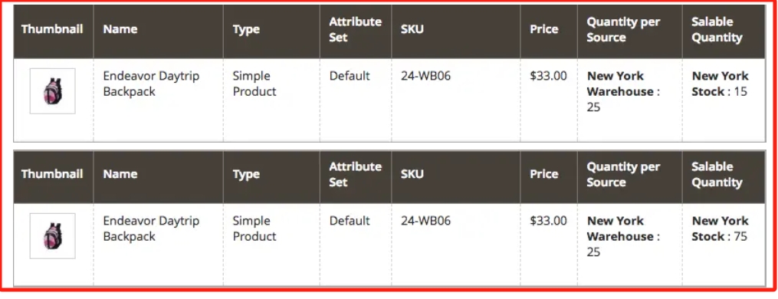Sort first table by Name header
Image resolution: width=778 pixels, height=299 pixels.
coord(120,29)
